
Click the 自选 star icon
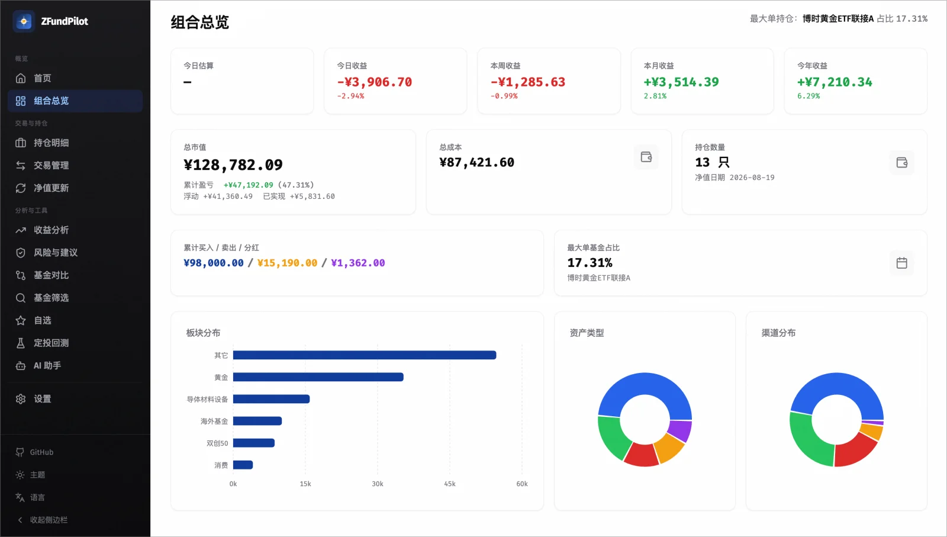[21, 320]
